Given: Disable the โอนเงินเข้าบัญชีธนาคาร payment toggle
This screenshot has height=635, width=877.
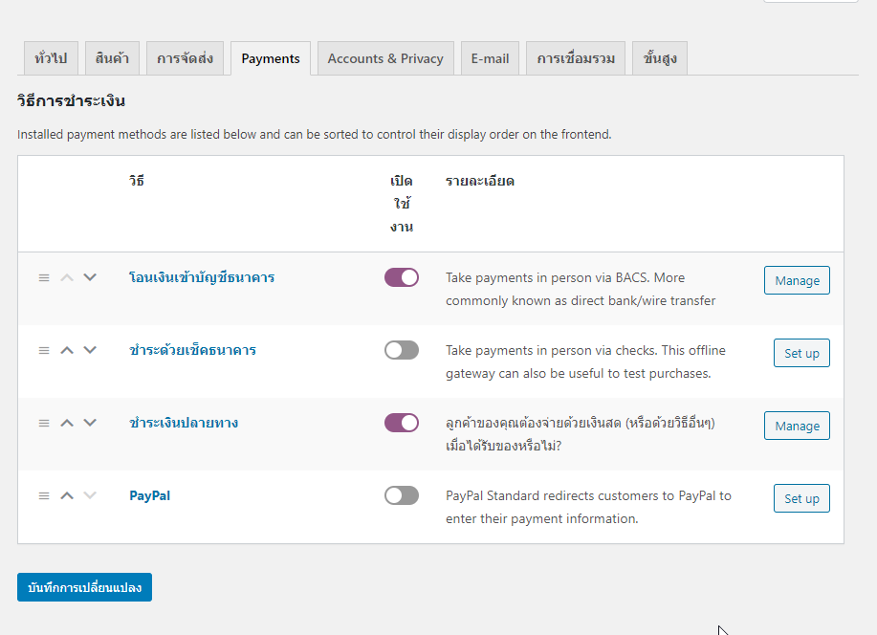Looking at the screenshot, I should coord(402,277).
